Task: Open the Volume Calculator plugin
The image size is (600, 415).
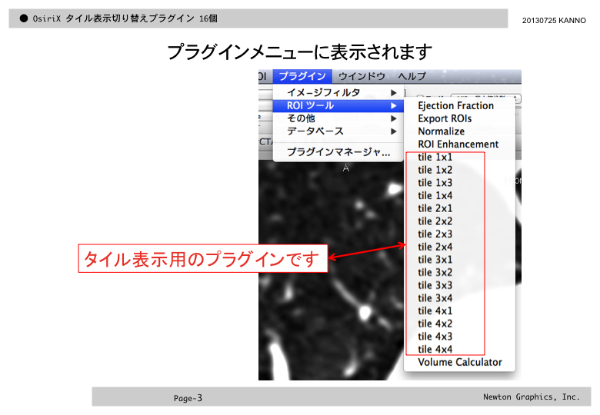Action: [x=459, y=362]
